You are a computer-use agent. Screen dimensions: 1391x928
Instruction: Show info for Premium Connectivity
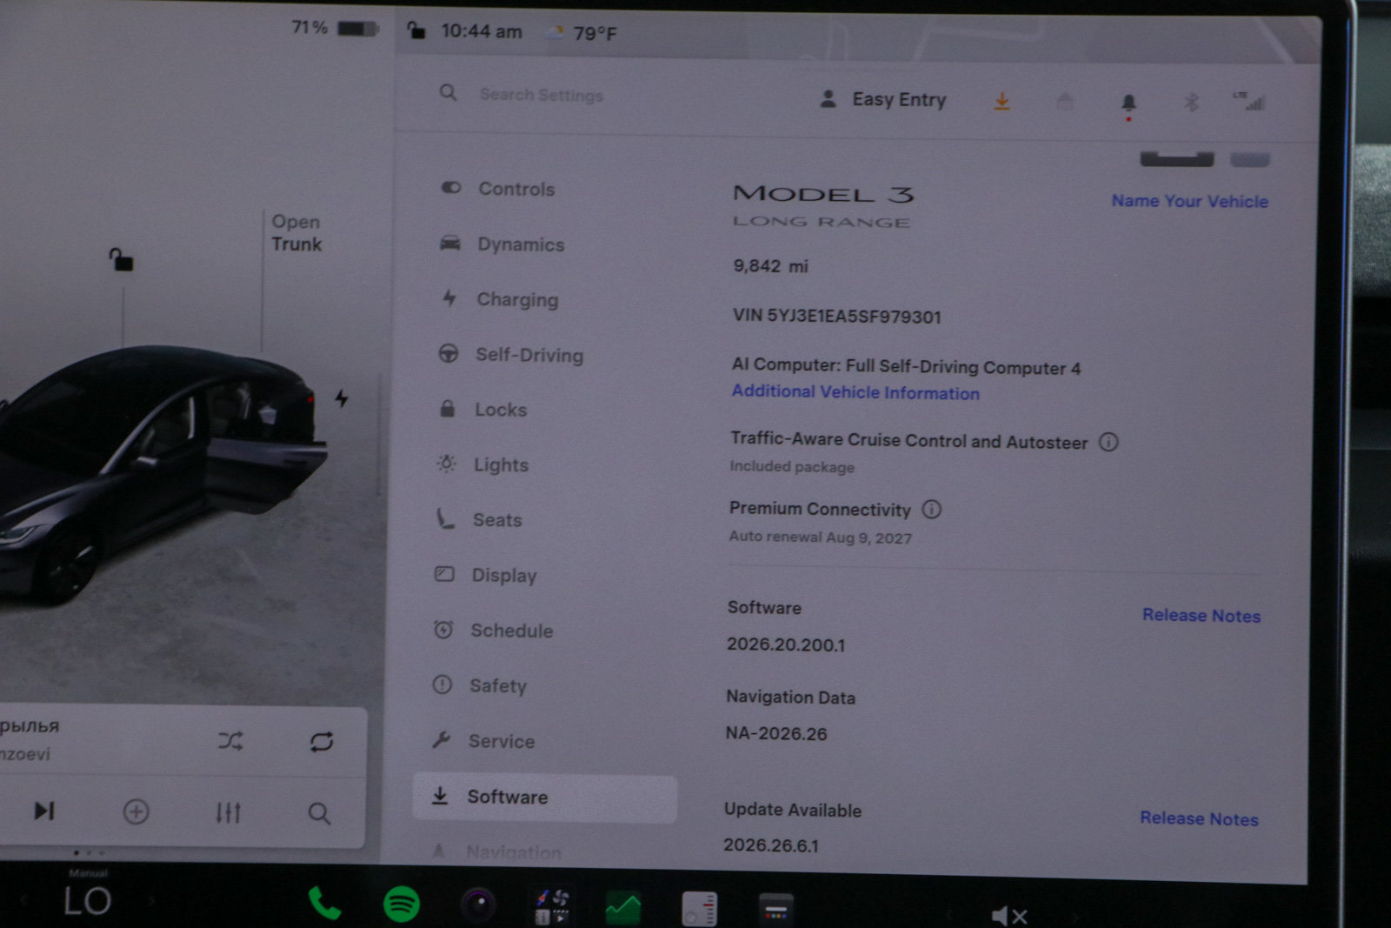click(931, 509)
